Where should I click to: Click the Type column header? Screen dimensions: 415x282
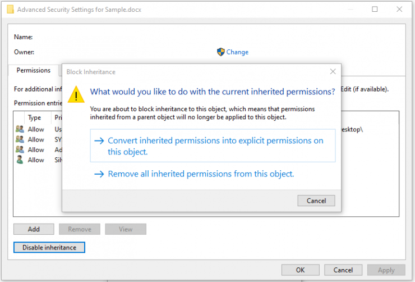[34, 117]
